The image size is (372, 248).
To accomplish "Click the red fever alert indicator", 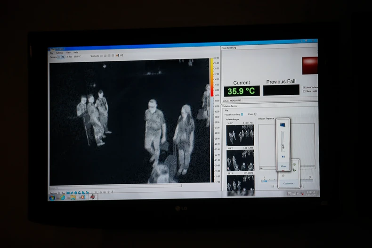I will point(310,65).
